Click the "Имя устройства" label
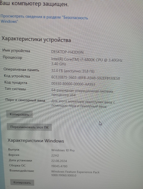Screen dimensions: 143x189 pyautogui.click(x=16, y=51)
